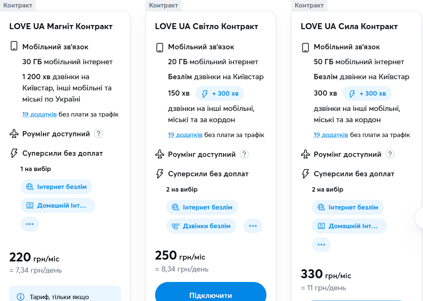Click carousel next arrow at right edge

point(420,217)
